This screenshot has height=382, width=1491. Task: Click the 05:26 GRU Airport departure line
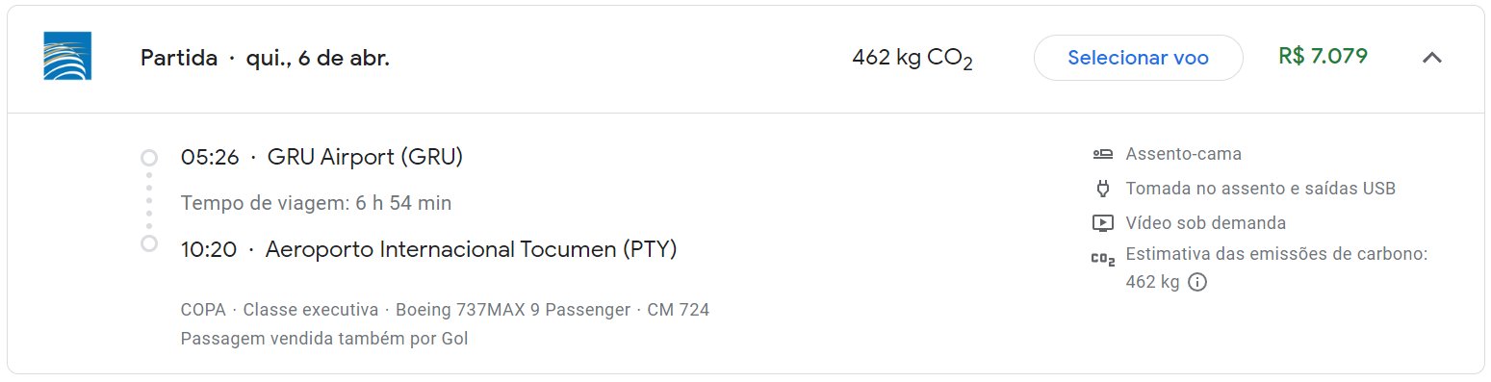321,157
